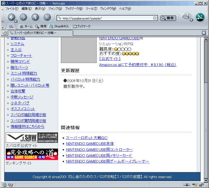The height and width of the screenshot is (188, 209).
Task: Open the 編集(E) menu
Action: point(27,9)
